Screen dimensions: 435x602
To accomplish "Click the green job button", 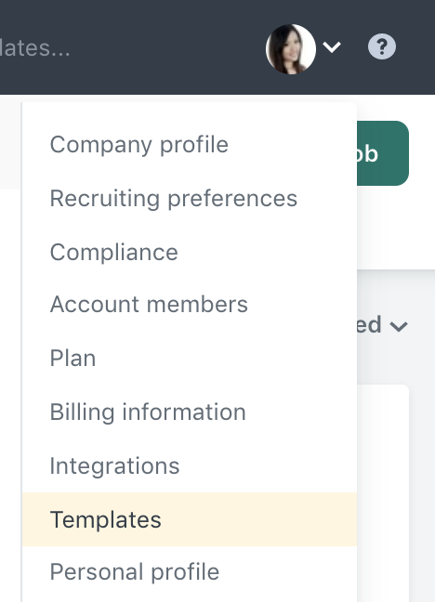I will (382, 153).
